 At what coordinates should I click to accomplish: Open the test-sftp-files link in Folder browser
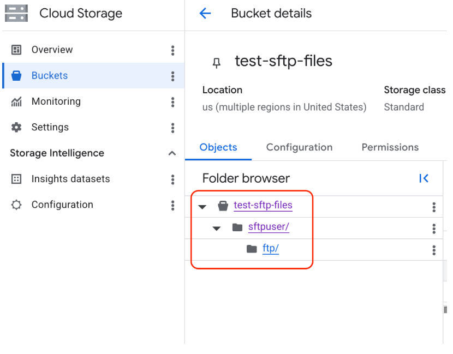263,205
